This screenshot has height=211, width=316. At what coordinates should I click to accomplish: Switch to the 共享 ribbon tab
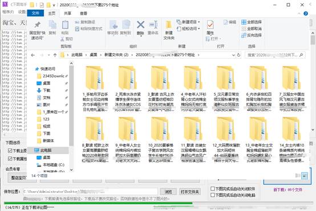click(x=67, y=13)
